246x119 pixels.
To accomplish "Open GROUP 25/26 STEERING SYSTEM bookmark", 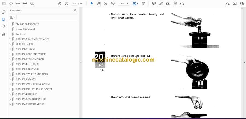I will pyautogui.click(x=33, y=84).
